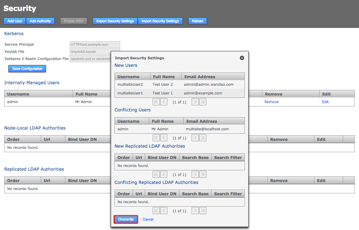Click next-page arrow below Conflicting Users table

pyautogui.click(x=195, y=137)
